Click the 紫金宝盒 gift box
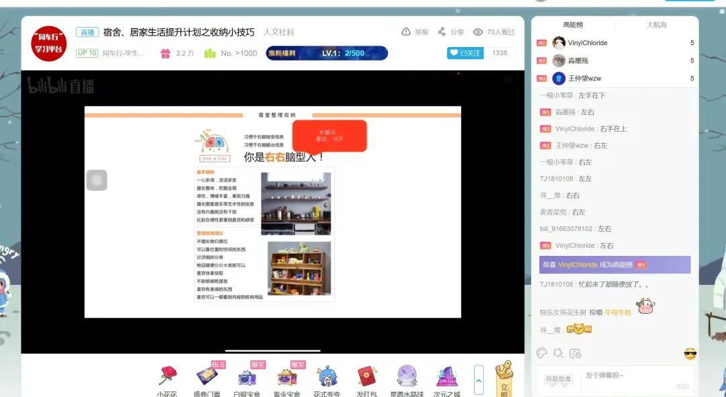 point(286,376)
